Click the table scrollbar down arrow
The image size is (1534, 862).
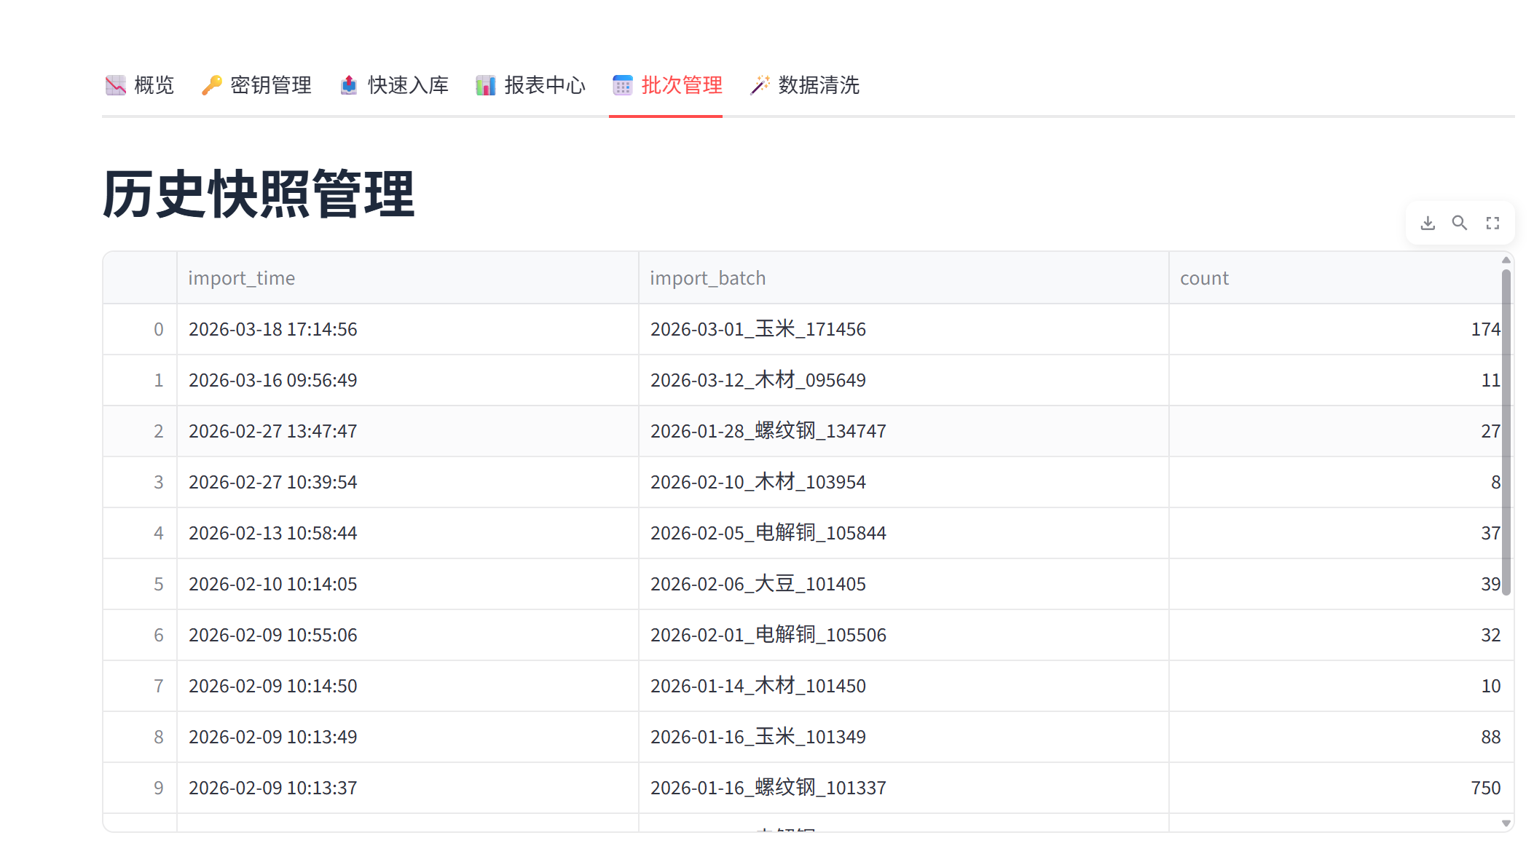1506,823
